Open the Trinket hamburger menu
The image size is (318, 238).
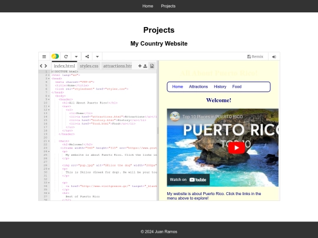tap(44, 56)
